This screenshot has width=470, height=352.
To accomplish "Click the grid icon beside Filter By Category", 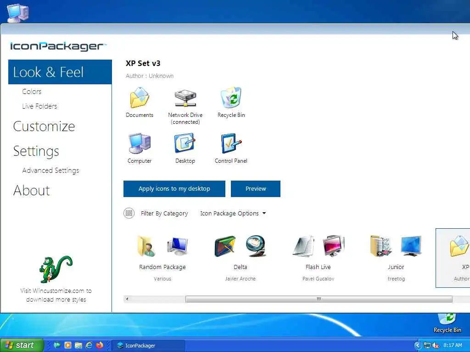I will (x=129, y=214).
